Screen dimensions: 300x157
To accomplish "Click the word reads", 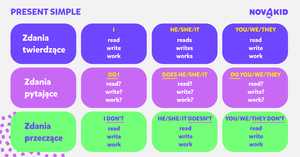I will 184,40.
